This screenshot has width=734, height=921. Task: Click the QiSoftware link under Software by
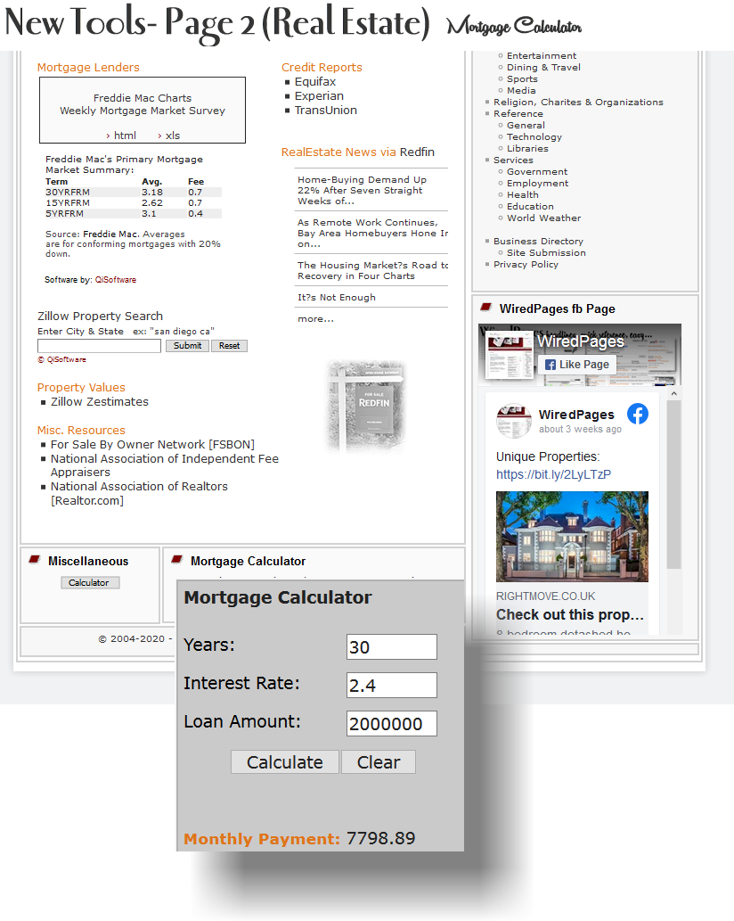116,280
